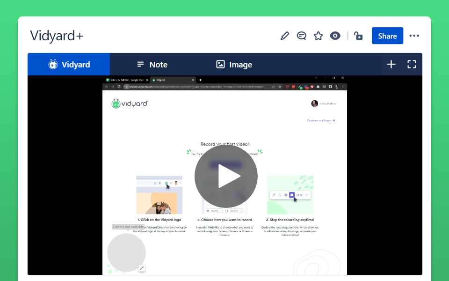
Task: Open the comments speech bubble icon
Action: point(301,36)
